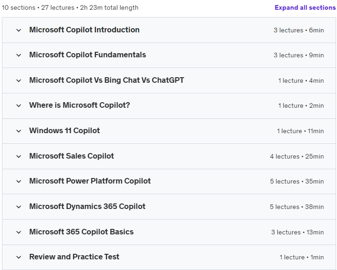Click the '3 lectures • 9min' label
The height and width of the screenshot is (270, 337).
click(299, 55)
